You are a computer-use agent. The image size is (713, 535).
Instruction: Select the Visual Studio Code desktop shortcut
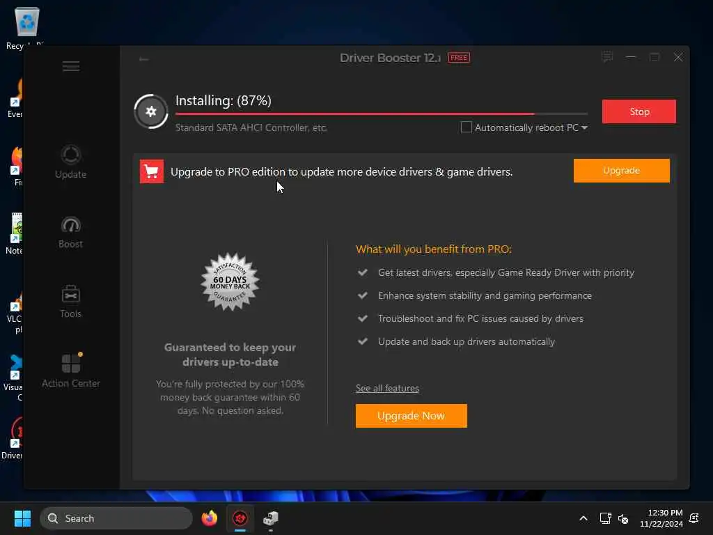(x=14, y=378)
